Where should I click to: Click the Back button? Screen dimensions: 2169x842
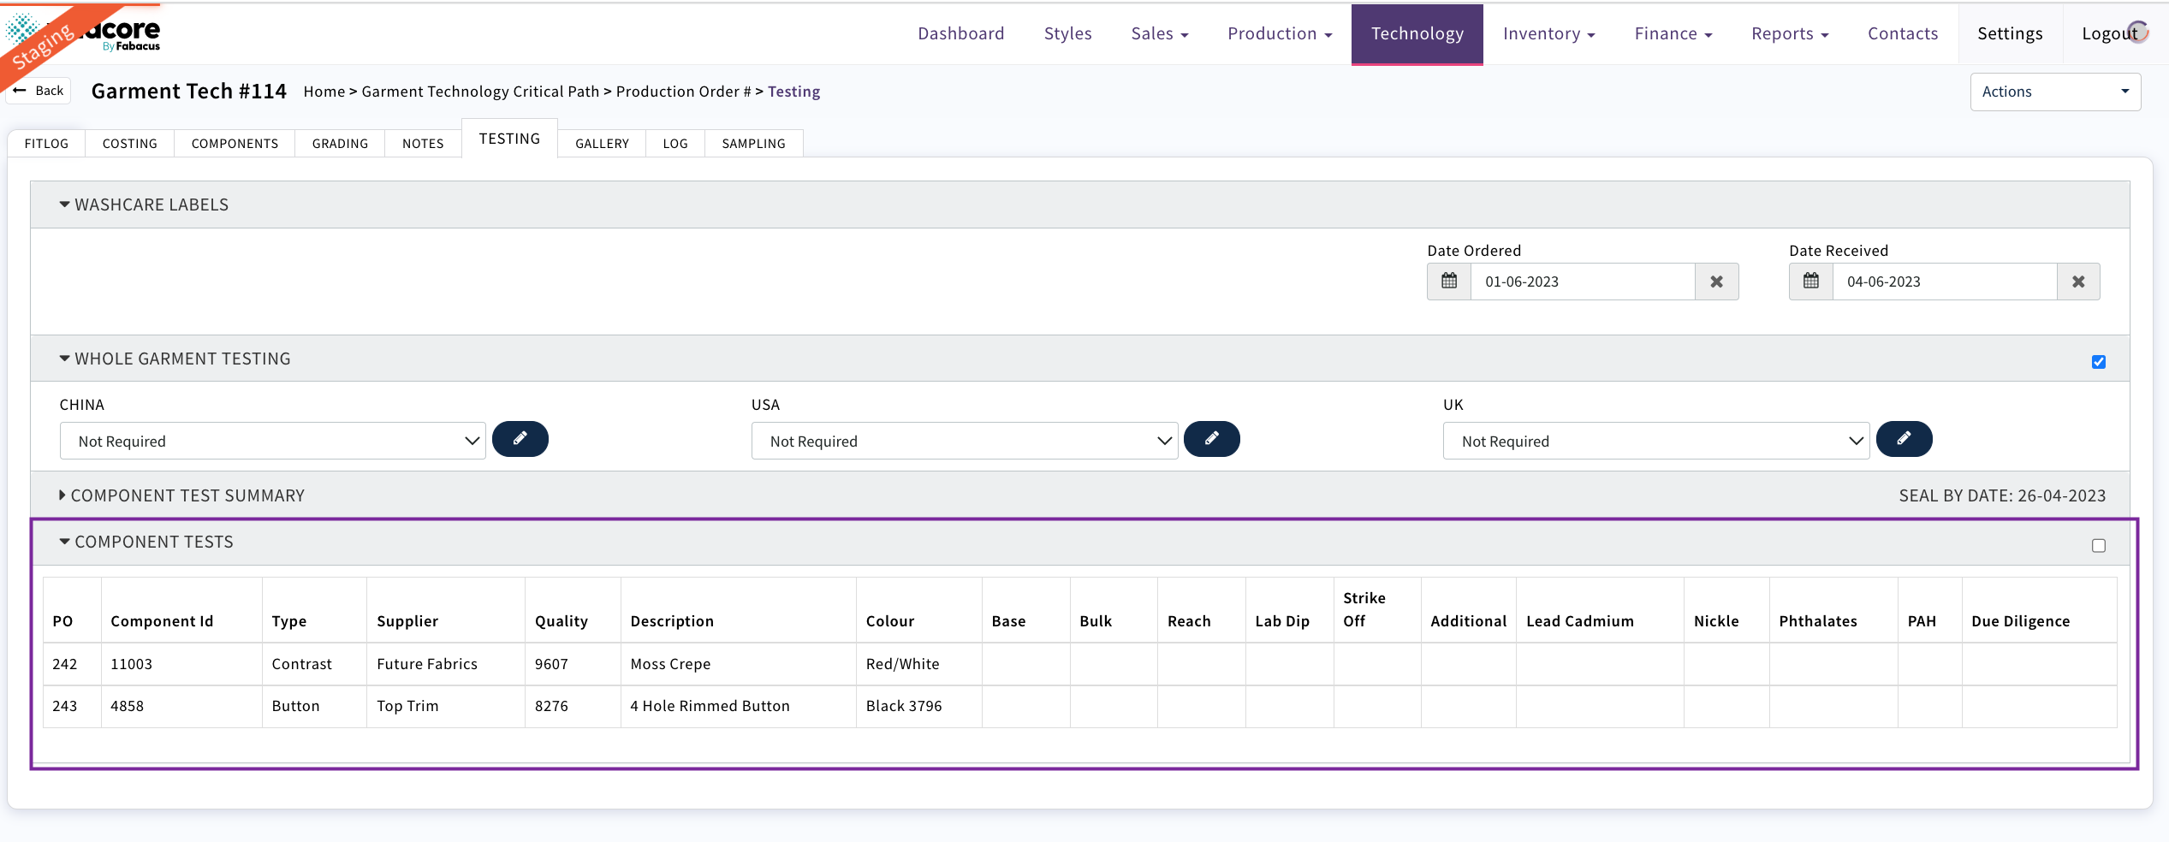point(39,91)
